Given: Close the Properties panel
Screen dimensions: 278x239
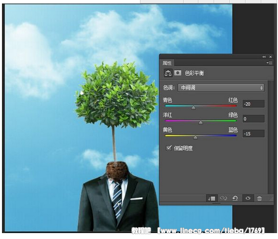Looking at the screenshot, I should [271, 57].
